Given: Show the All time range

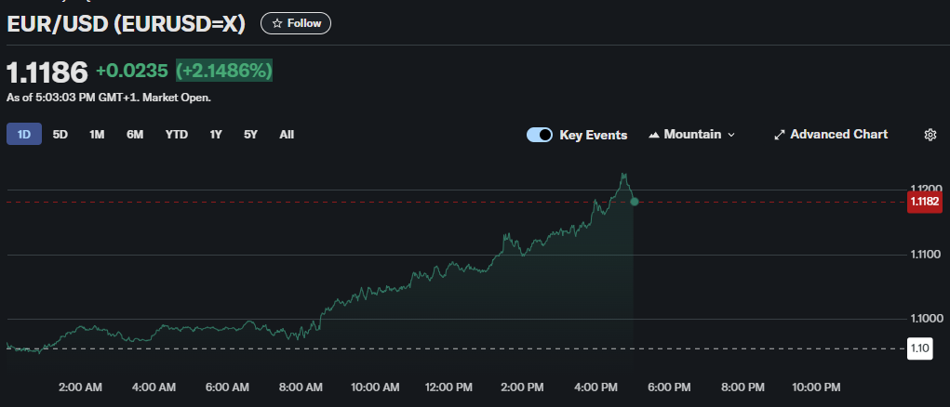Looking at the screenshot, I should click(x=287, y=134).
